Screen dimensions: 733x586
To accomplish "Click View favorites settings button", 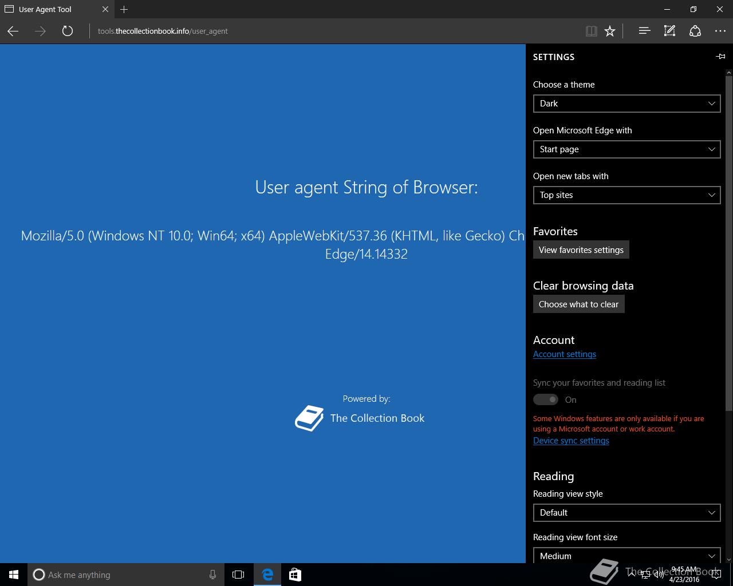I will (x=581, y=250).
